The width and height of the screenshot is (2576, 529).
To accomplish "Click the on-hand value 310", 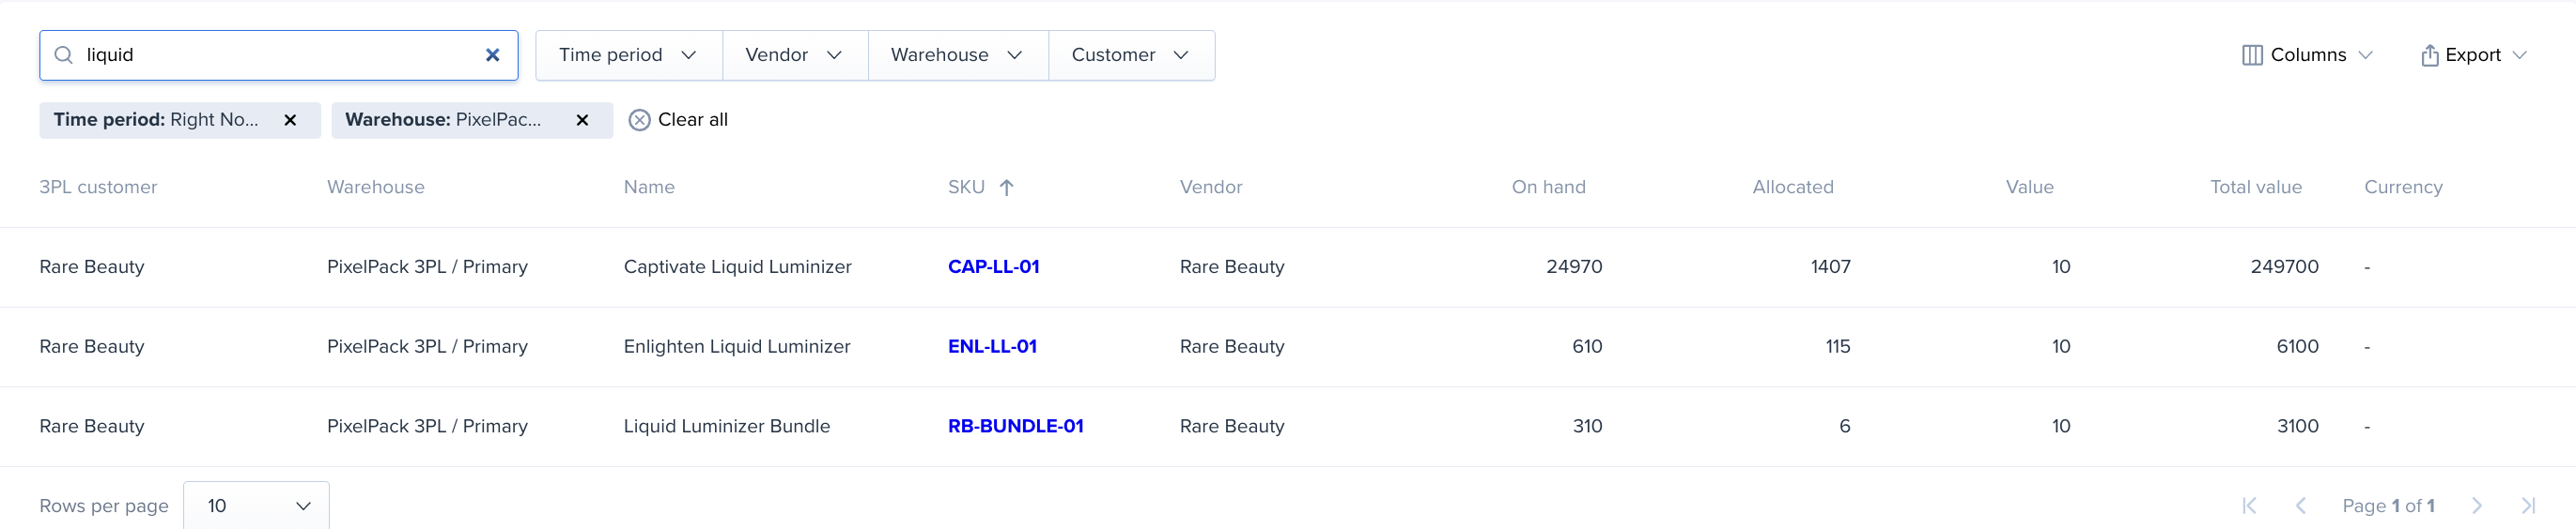I will click(1587, 426).
